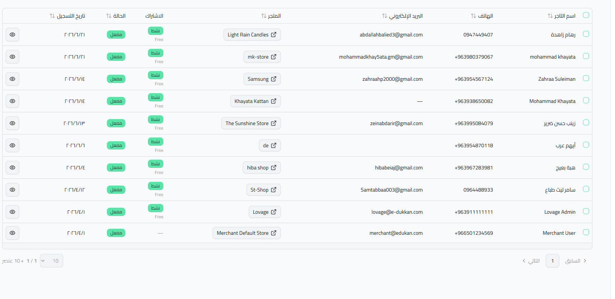
Task: Select the hibabeiaj row checkbox
Action: click(x=586, y=167)
